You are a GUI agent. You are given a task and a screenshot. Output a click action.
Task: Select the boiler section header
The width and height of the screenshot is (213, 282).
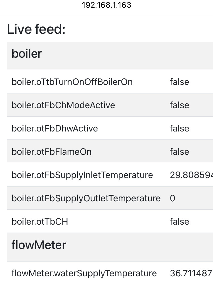[x=27, y=54]
